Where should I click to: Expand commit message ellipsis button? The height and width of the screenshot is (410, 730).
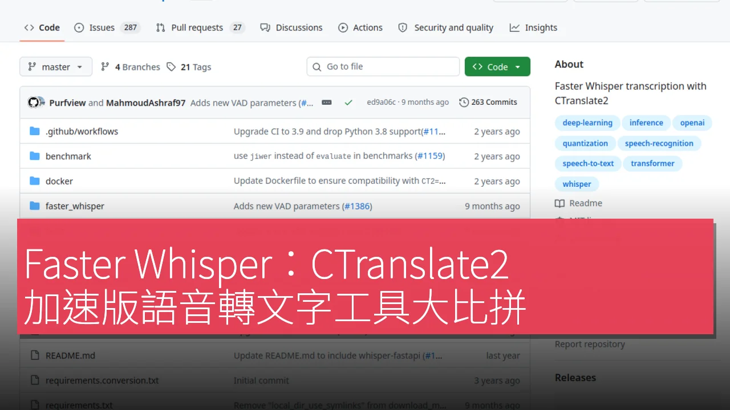point(327,102)
